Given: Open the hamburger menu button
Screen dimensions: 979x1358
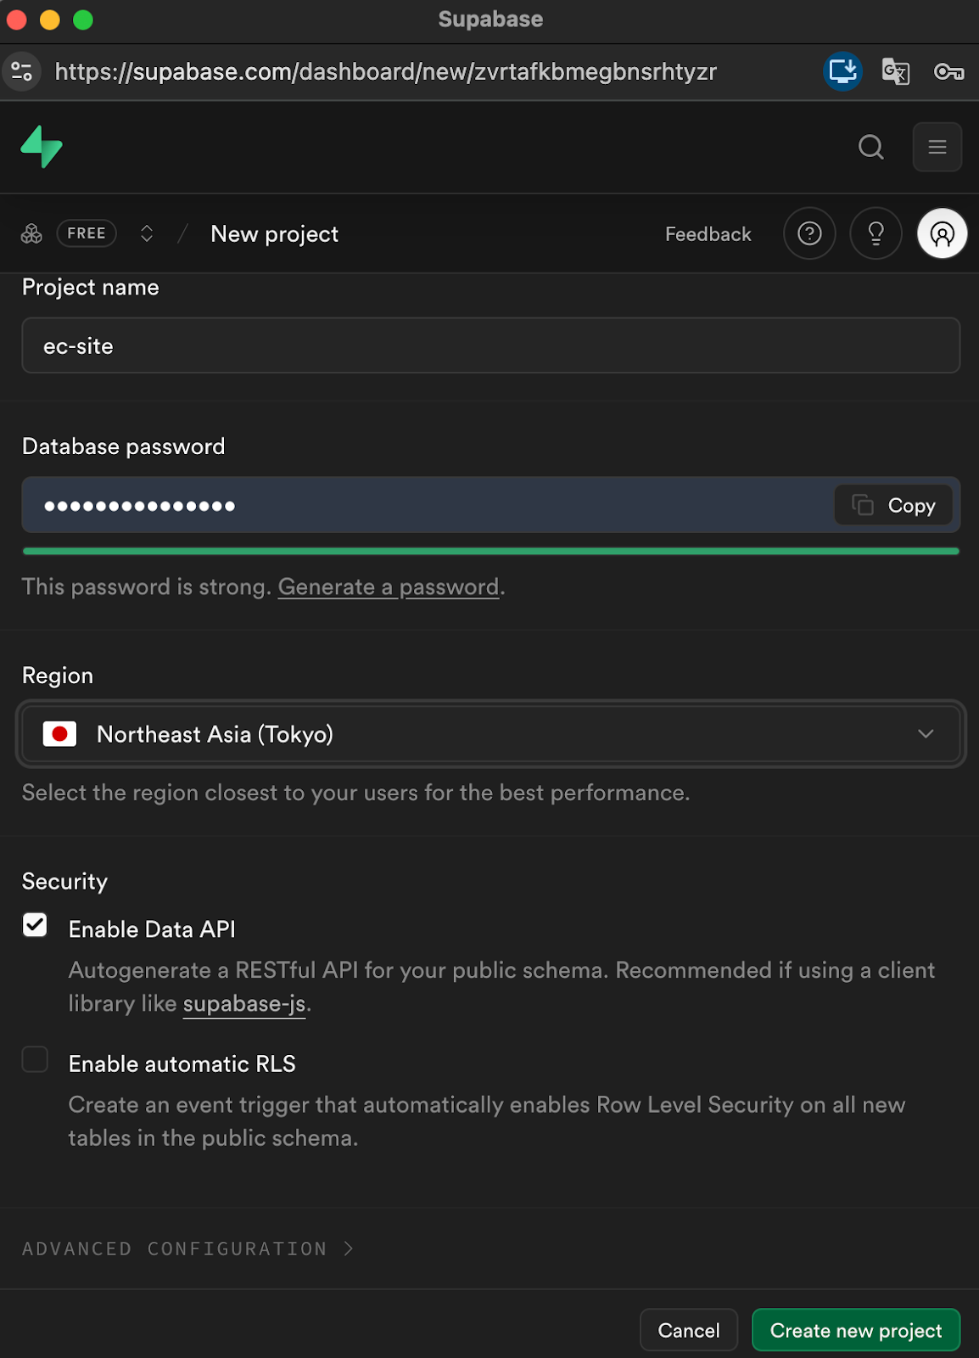Looking at the screenshot, I should pos(937,147).
